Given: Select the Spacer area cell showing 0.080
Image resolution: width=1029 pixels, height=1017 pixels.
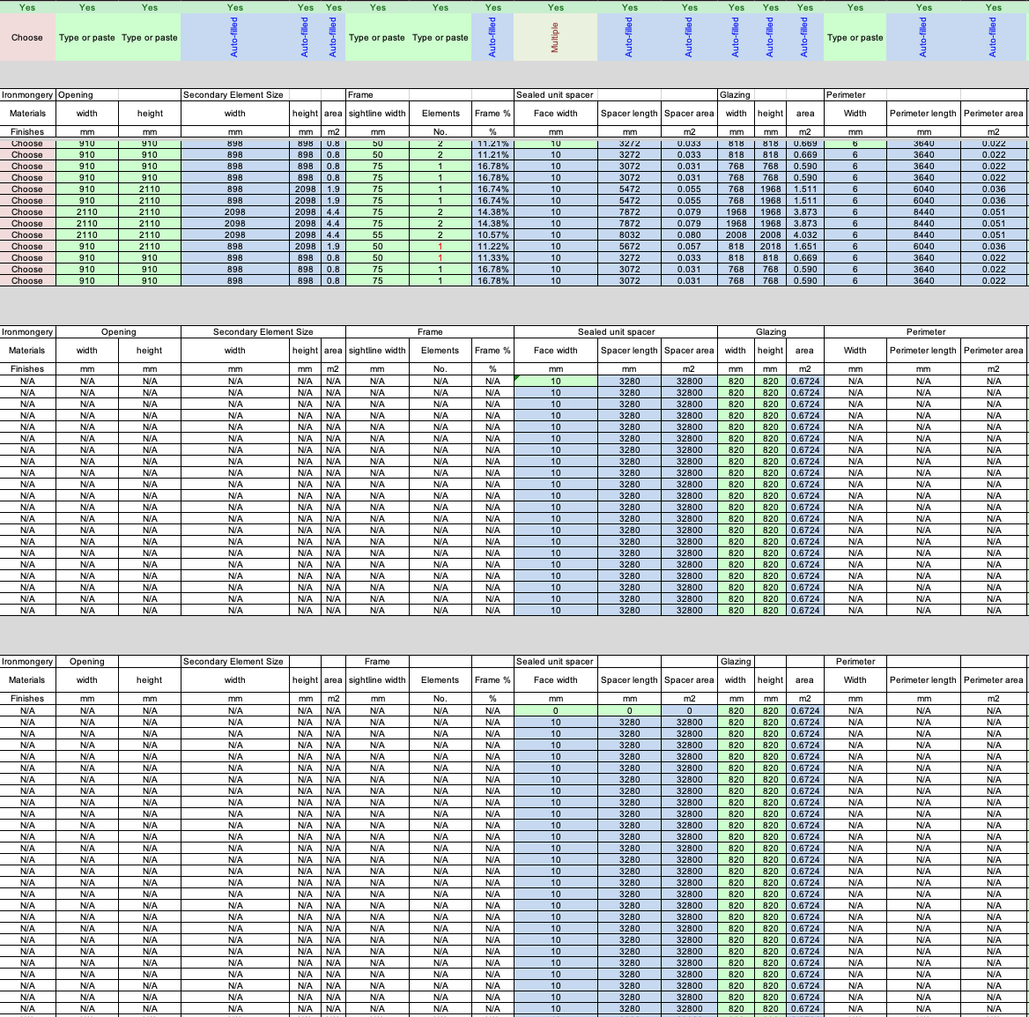Looking at the screenshot, I should coord(687,234).
